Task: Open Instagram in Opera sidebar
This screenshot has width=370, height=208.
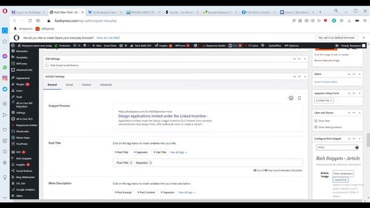Action: 5,79
